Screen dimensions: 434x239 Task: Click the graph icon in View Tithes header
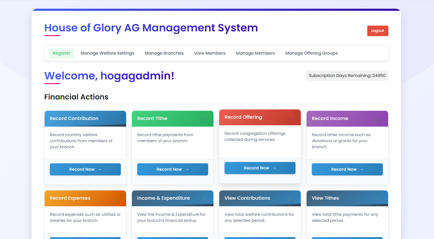(x=378, y=199)
